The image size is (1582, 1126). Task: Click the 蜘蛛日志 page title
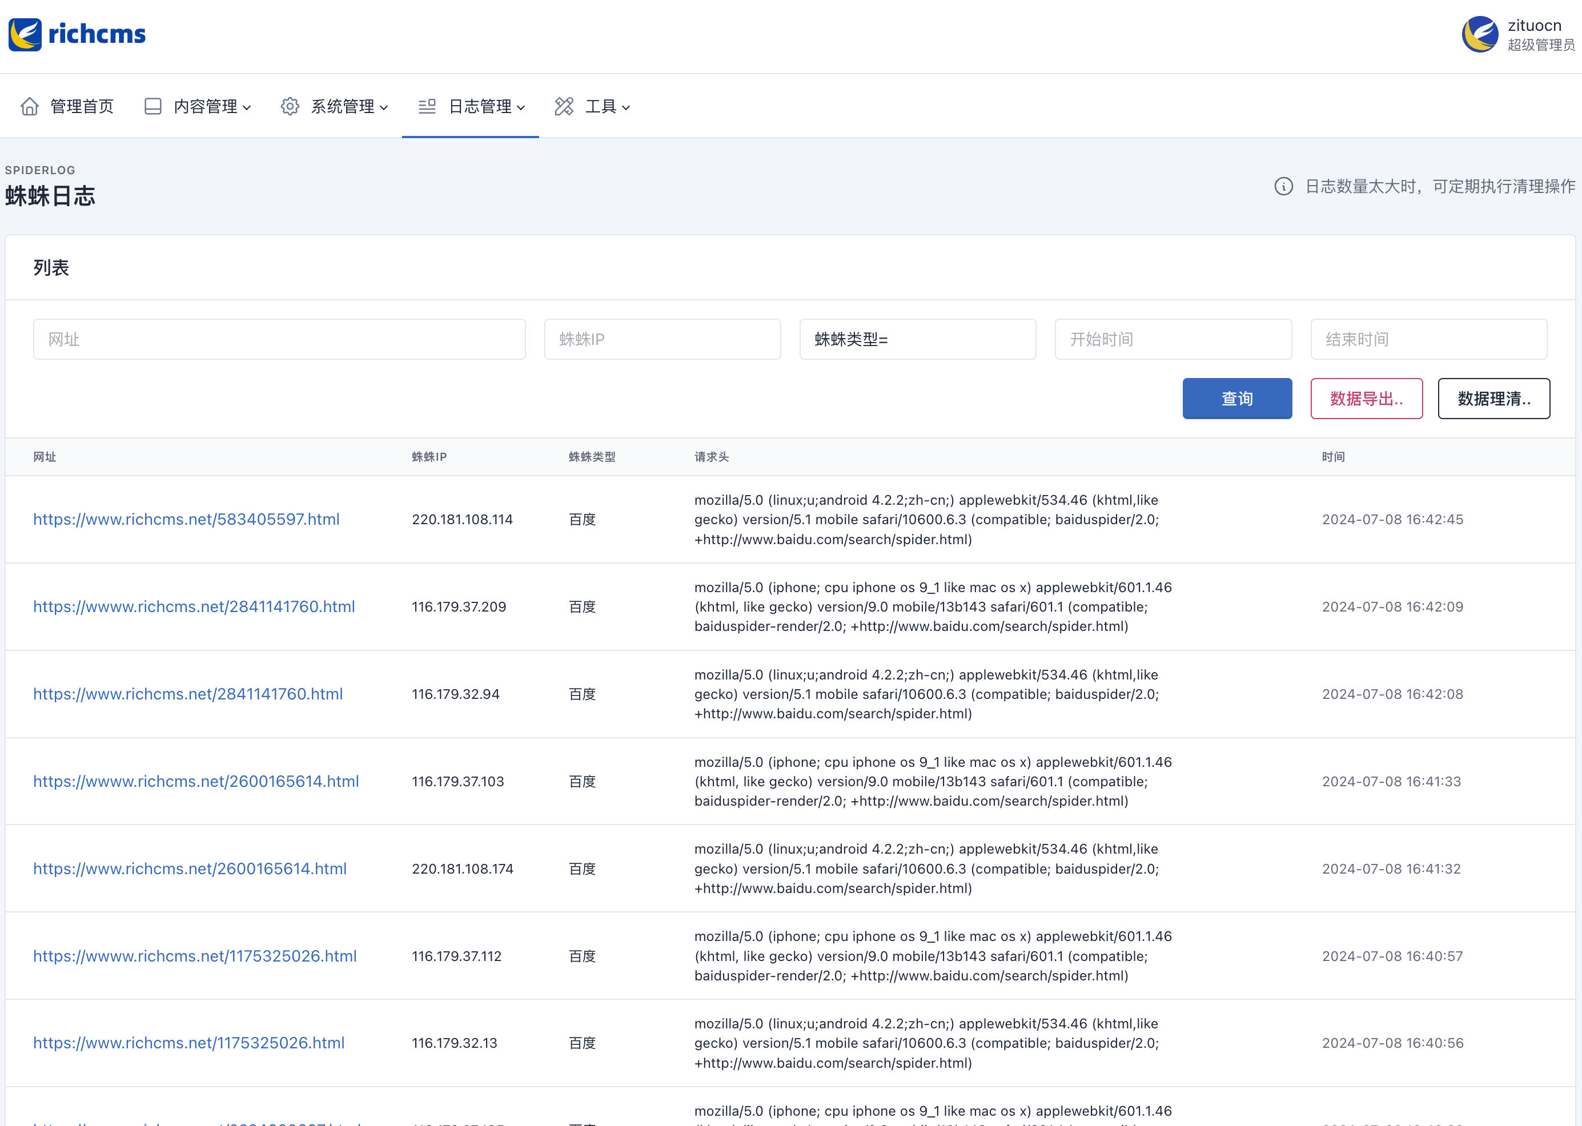50,196
